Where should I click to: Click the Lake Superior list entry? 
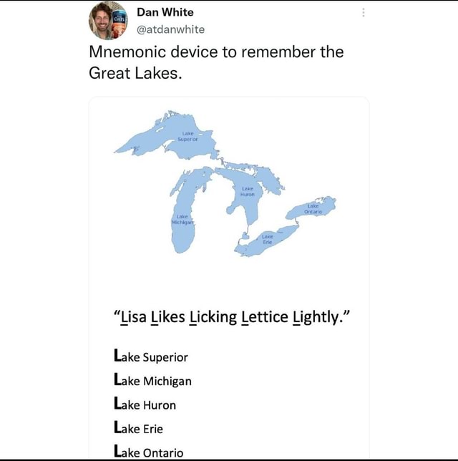coord(151,356)
